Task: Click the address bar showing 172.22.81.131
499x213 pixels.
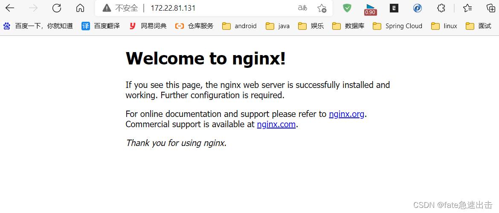Action: click(214, 8)
